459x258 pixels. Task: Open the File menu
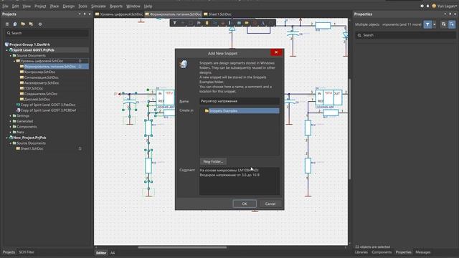coord(5,6)
